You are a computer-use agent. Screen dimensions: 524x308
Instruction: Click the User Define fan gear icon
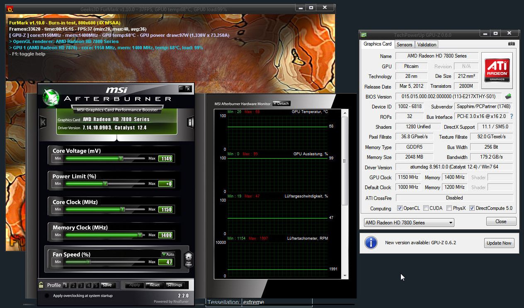click(188, 260)
